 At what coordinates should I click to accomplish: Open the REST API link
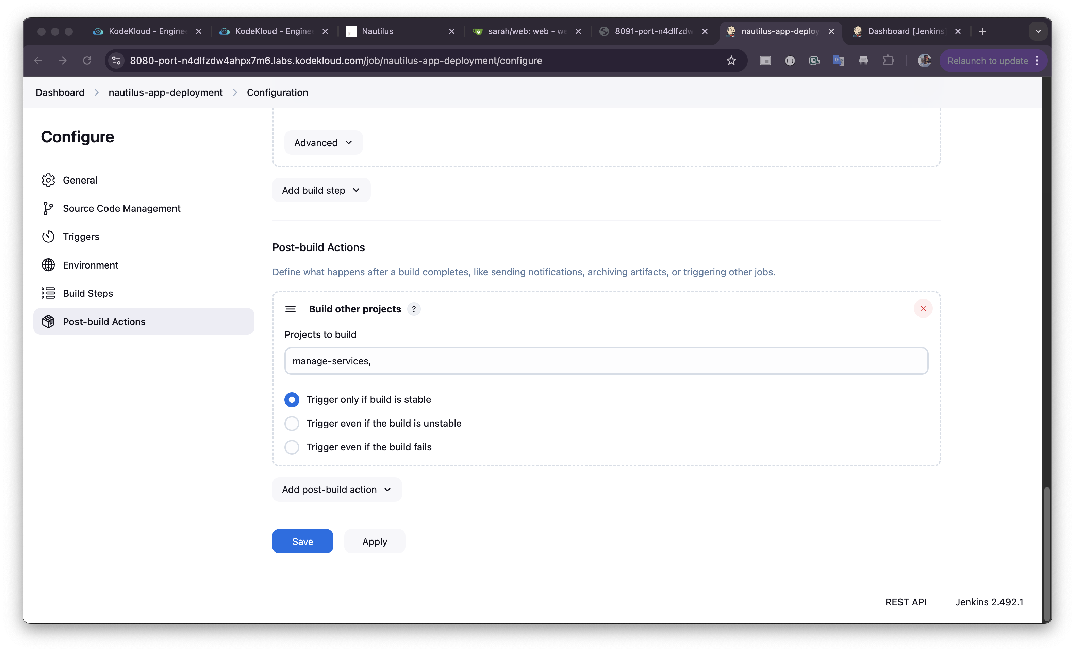(x=906, y=602)
